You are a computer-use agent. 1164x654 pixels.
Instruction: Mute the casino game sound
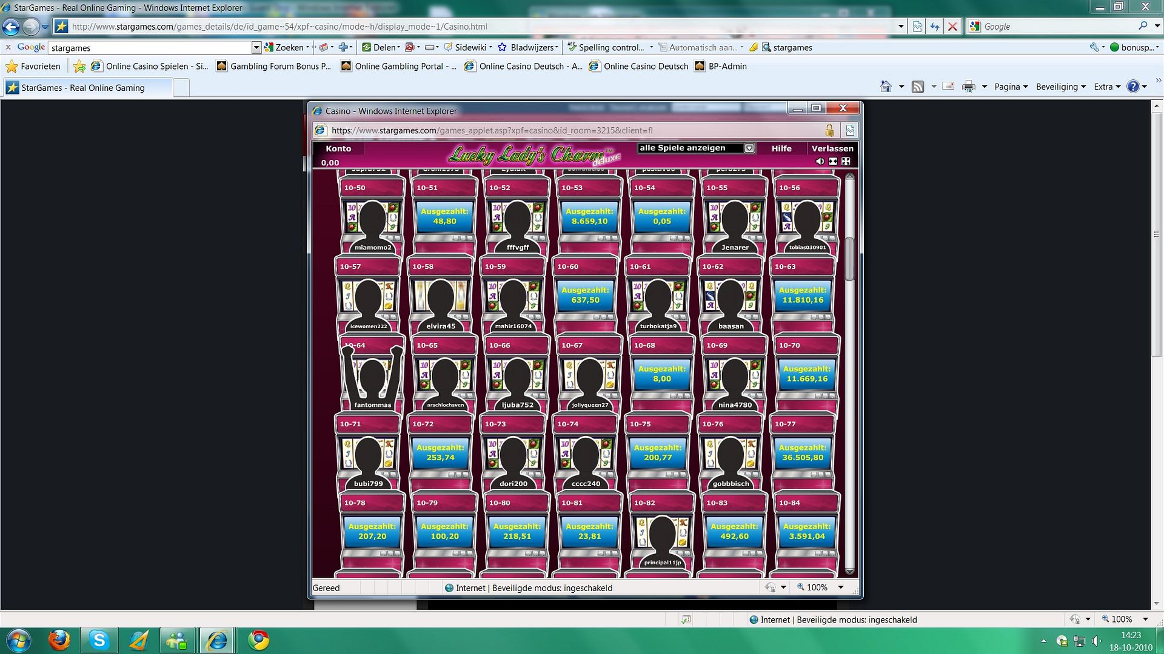820,161
